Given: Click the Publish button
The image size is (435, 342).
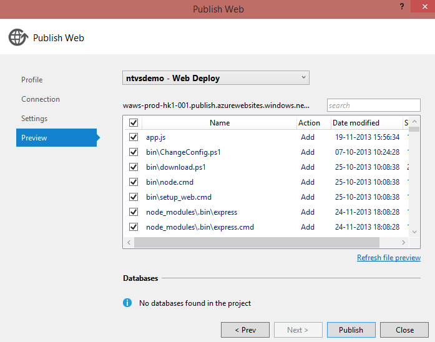Looking at the screenshot, I should (351, 330).
